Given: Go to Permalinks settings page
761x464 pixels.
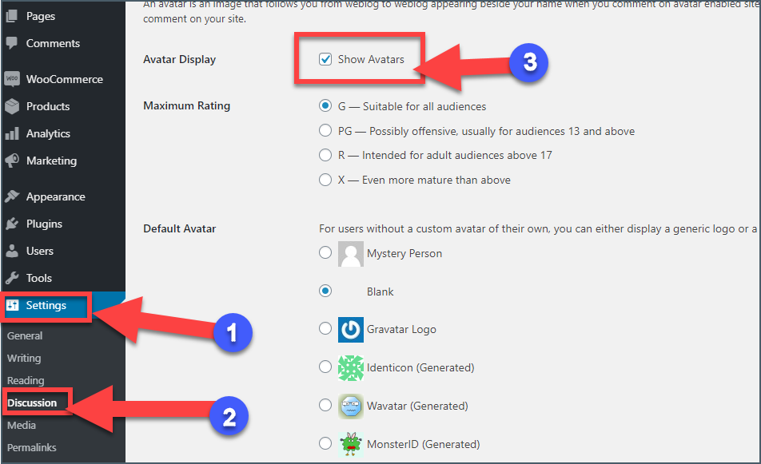Looking at the screenshot, I should tap(32, 447).
